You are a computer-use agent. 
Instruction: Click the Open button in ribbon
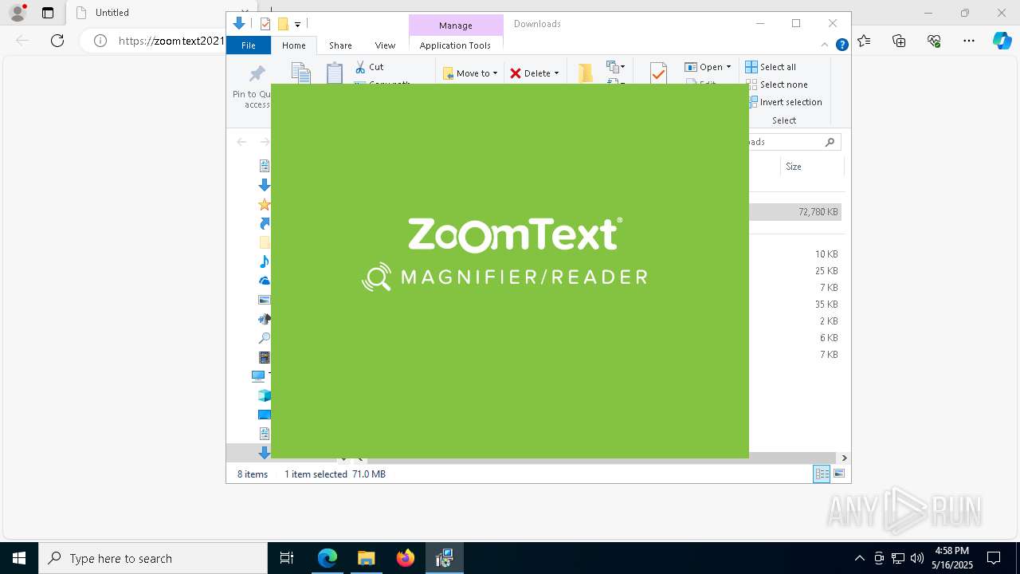[704, 67]
